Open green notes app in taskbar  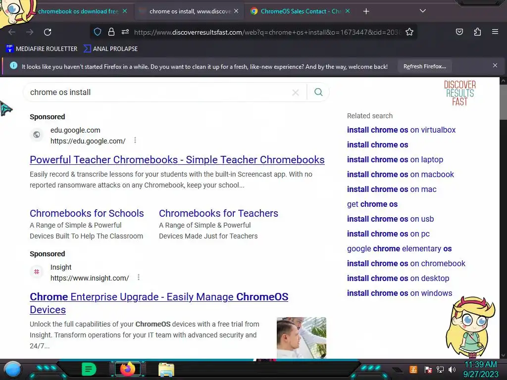coord(89,369)
